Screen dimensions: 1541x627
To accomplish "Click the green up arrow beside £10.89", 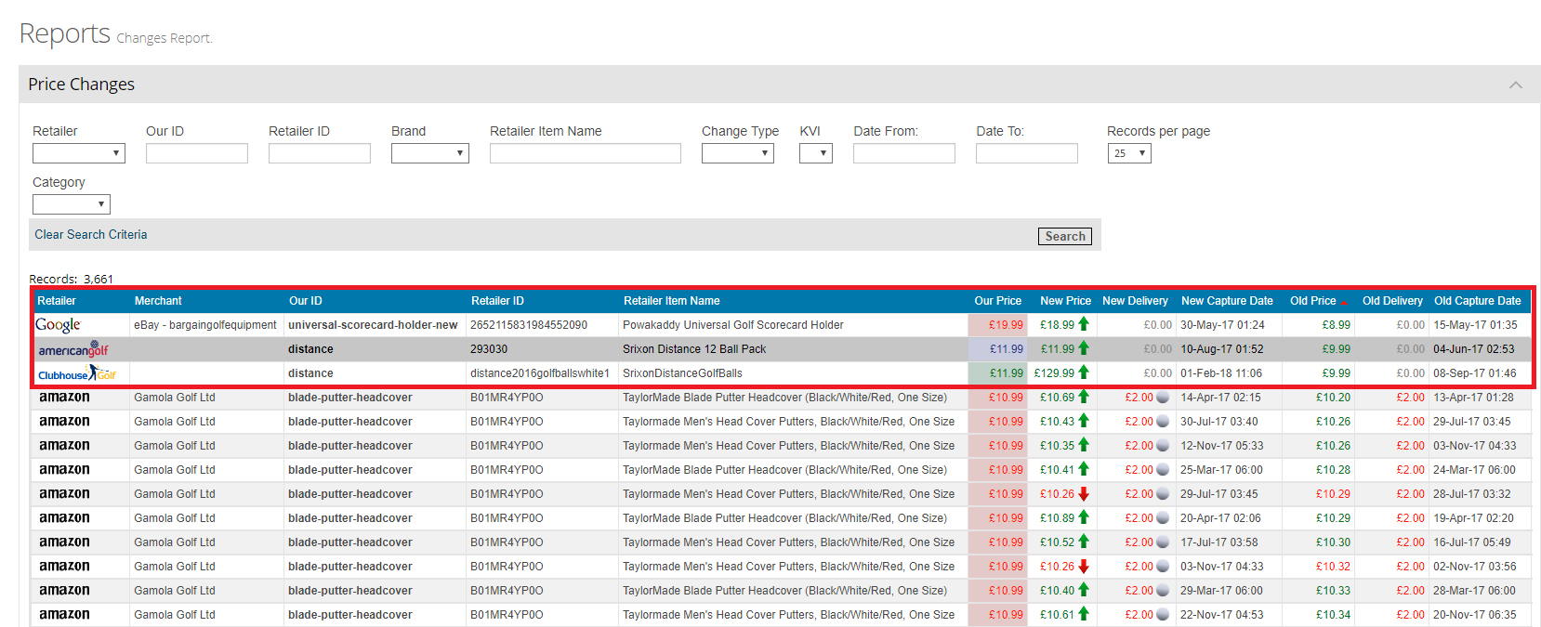I will click(1083, 517).
